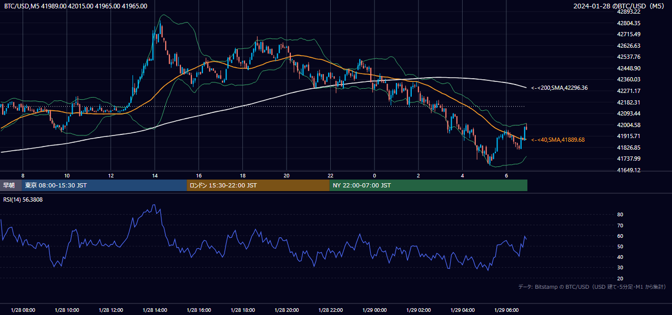
Task: Click price axis value 41649.12
Action: 629,170
